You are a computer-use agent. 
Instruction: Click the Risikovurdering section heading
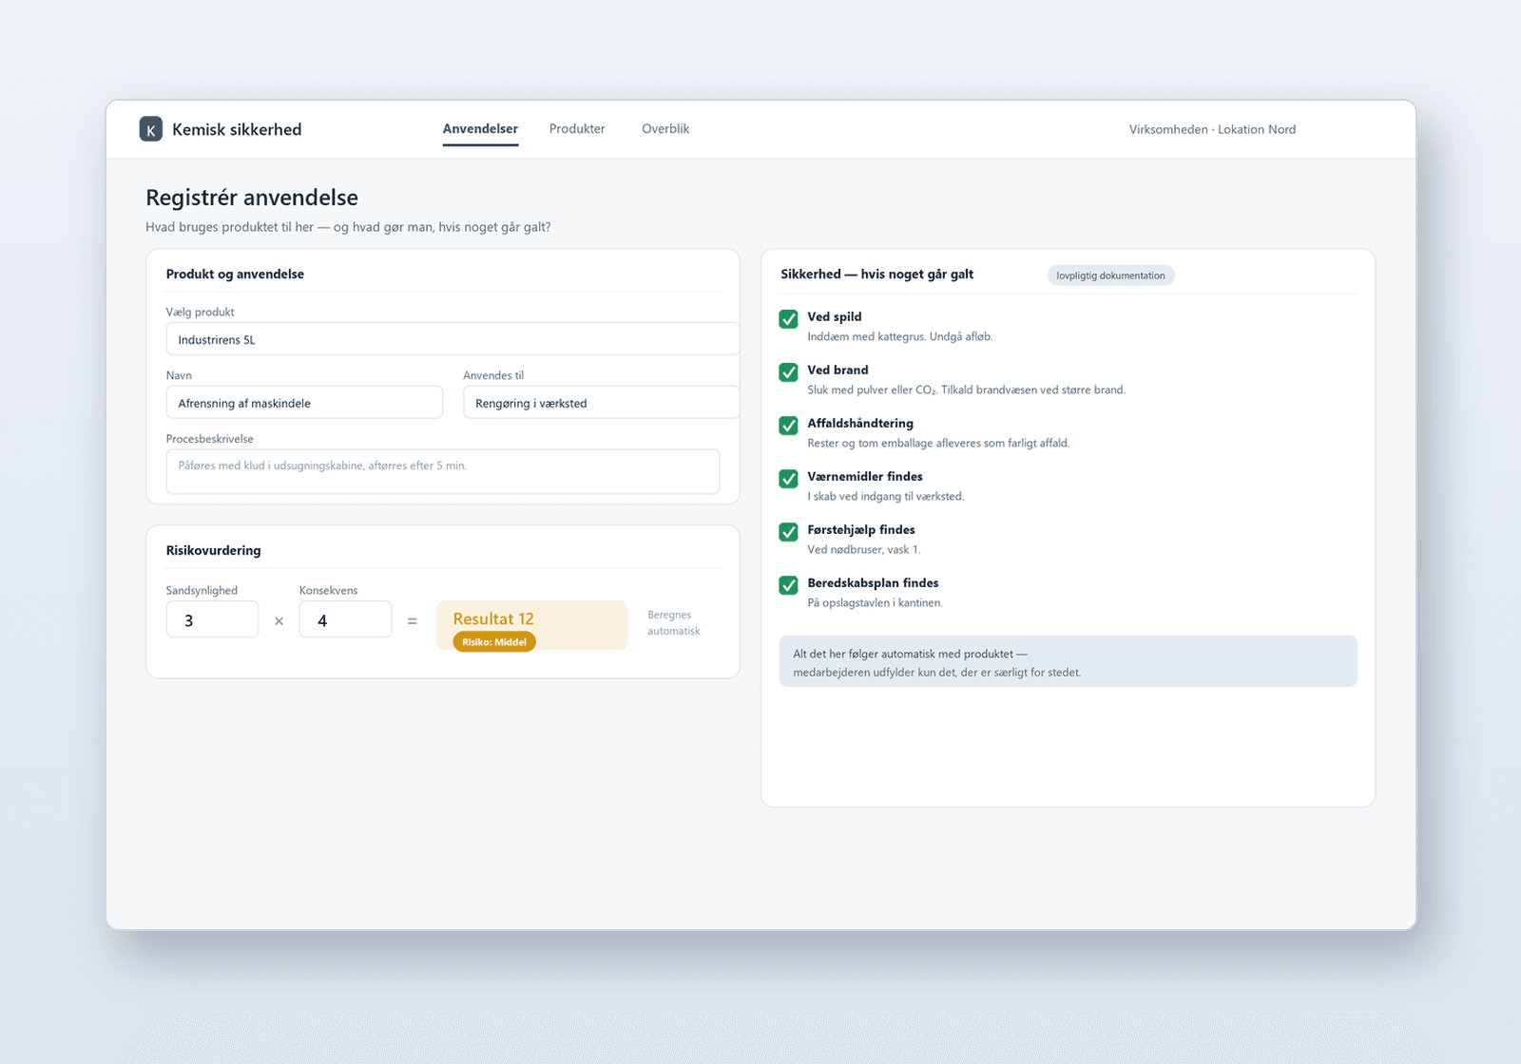(213, 550)
